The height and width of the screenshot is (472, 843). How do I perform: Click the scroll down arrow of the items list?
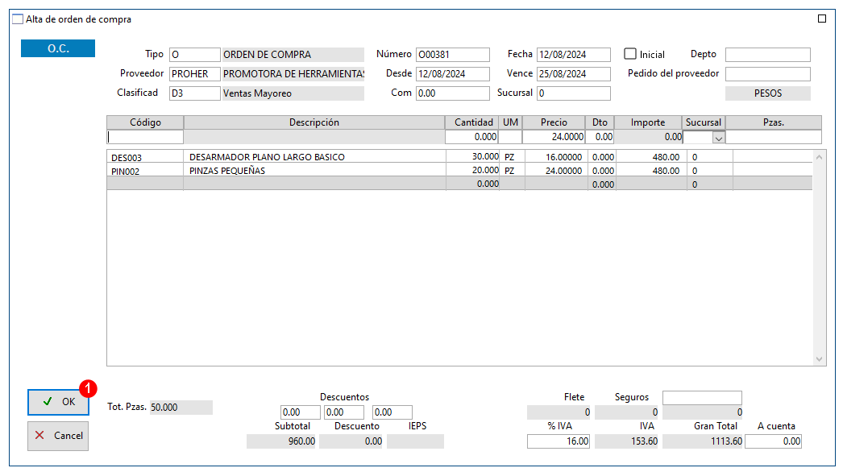click(x=819, y=359)
